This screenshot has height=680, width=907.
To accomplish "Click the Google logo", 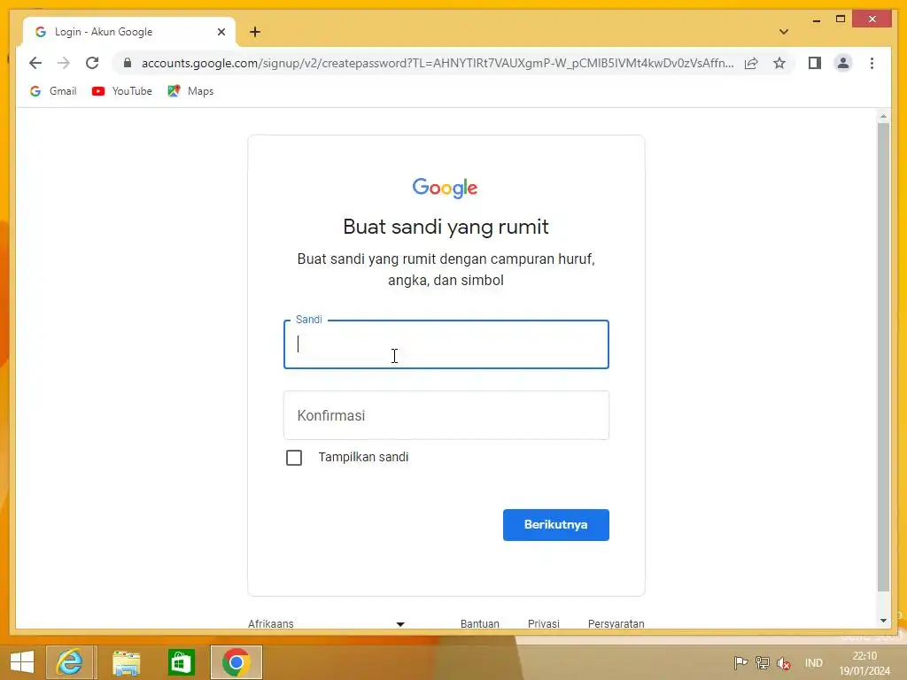I will (x=445, y=188).
